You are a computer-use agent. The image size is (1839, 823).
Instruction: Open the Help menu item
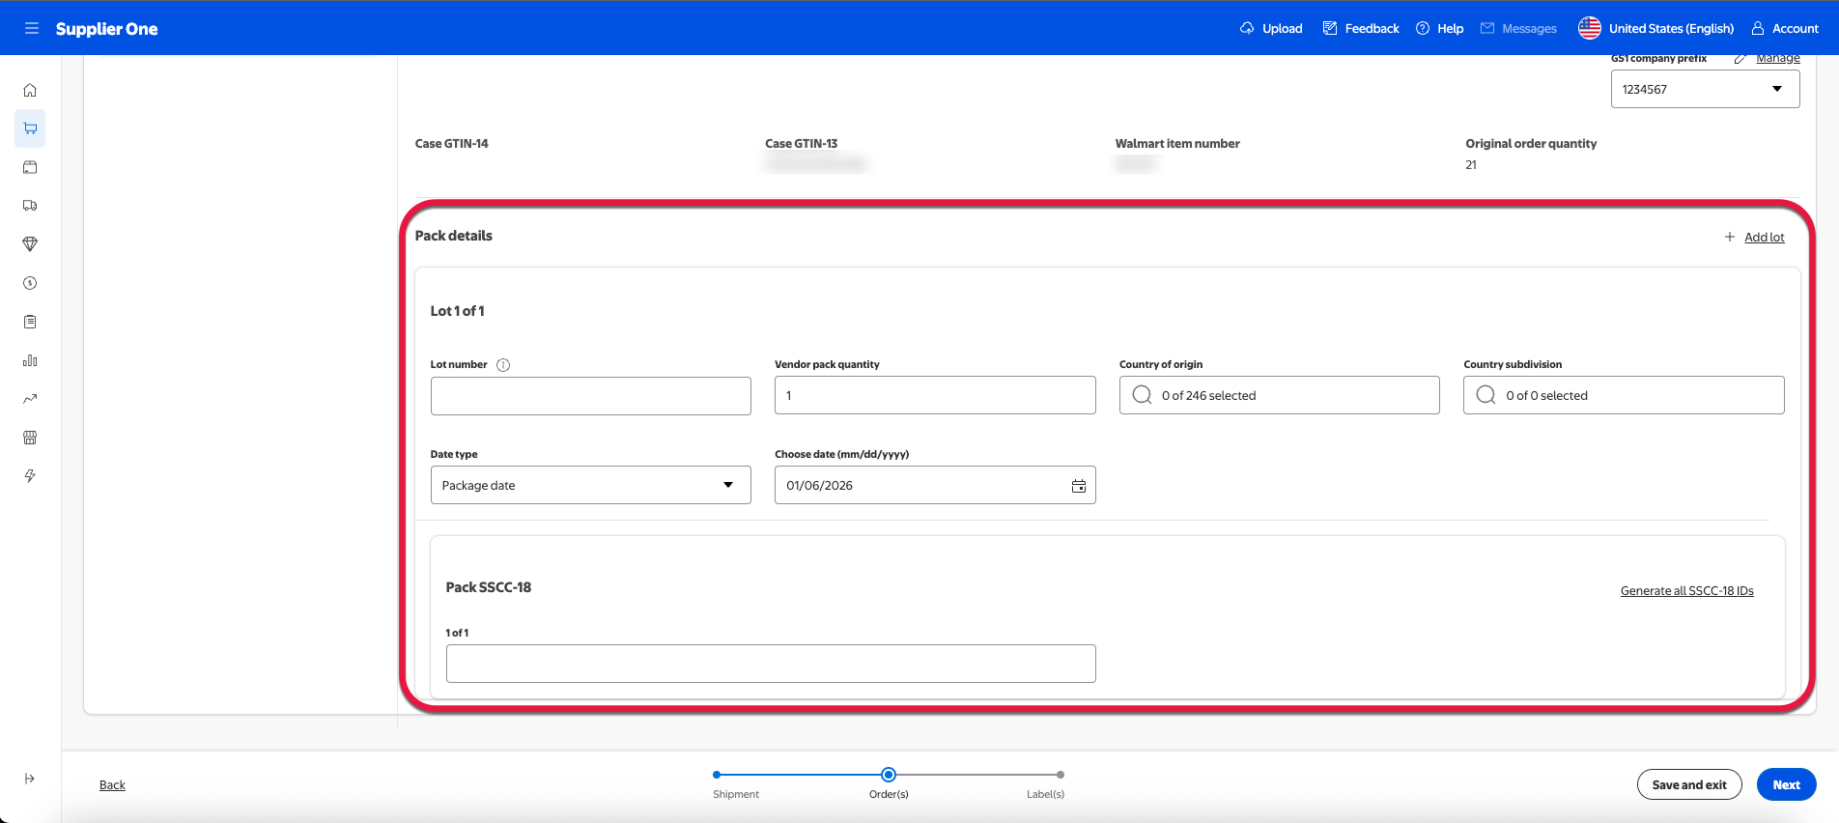click(x=1439, y=28)
